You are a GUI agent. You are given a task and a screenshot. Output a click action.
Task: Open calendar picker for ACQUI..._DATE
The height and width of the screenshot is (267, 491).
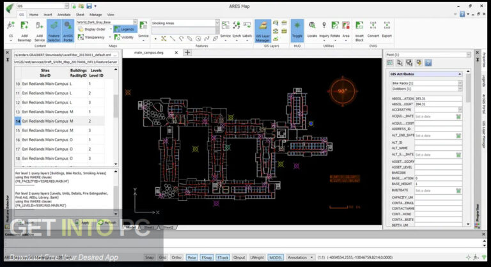(x=458, y=116)
